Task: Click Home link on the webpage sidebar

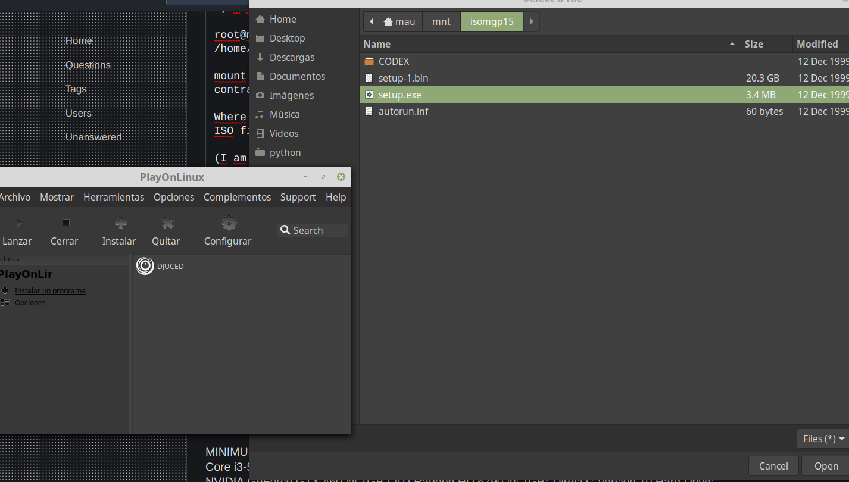Action: (x=79, y=40)
